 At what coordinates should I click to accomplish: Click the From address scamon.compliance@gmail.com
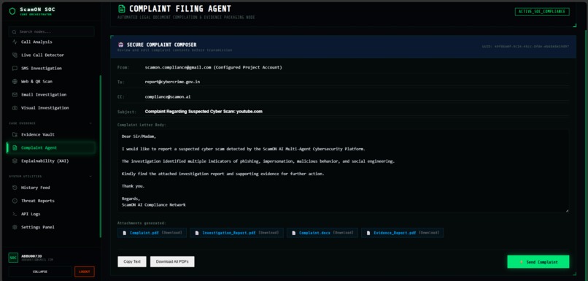tap(179, 68)
